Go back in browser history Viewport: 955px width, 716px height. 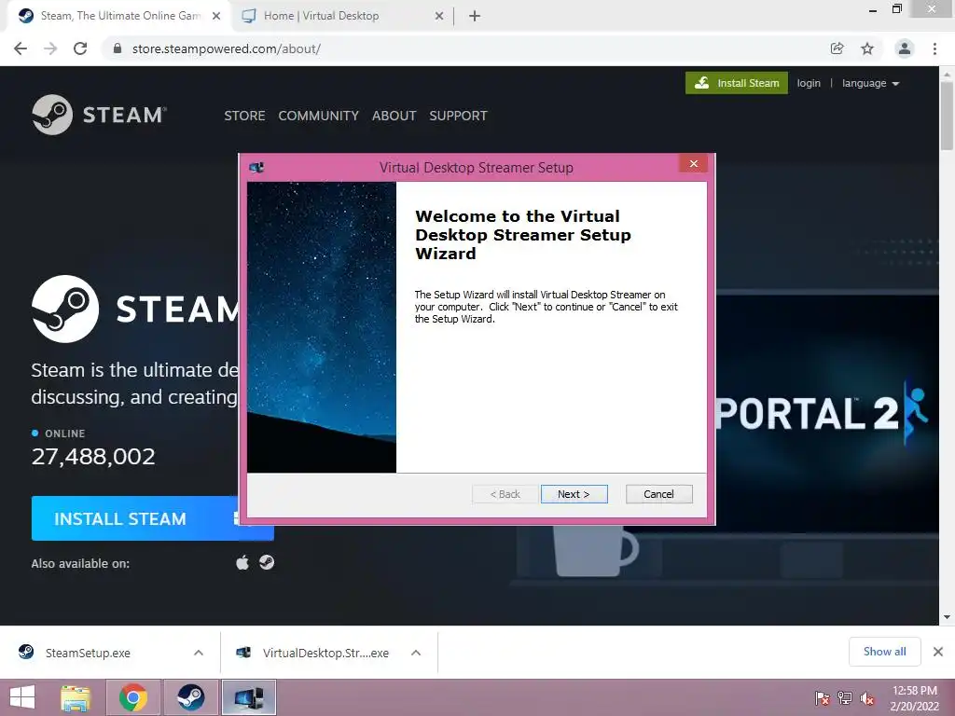21,48
